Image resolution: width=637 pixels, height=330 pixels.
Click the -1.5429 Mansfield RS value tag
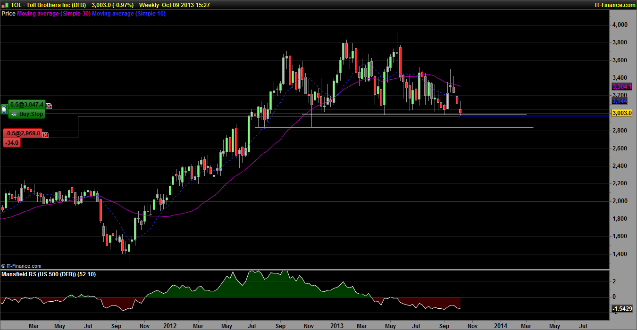point(621,309)
